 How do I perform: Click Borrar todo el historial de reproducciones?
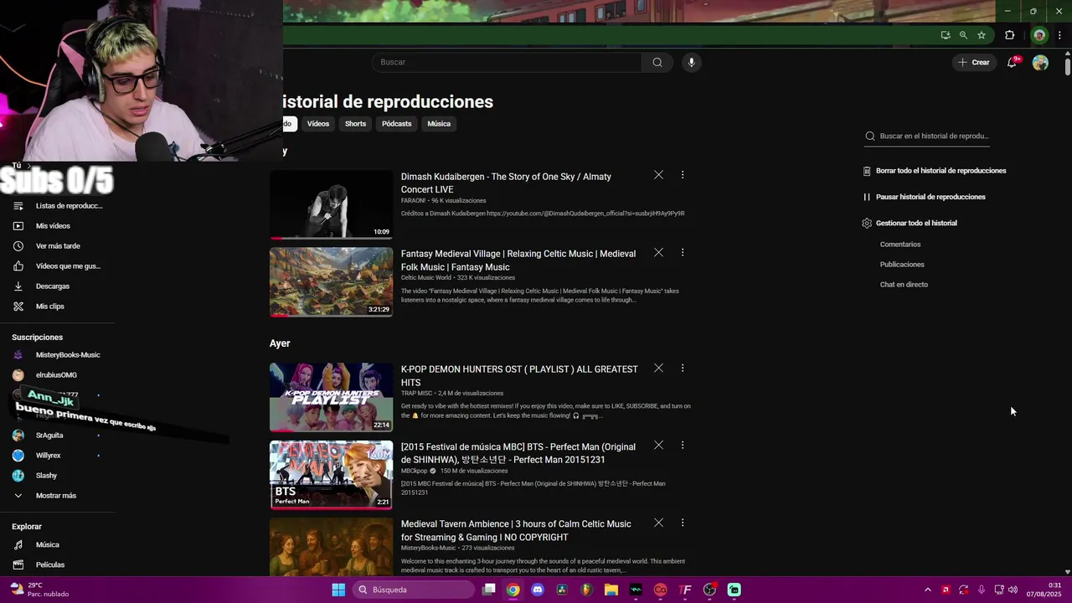934,171
